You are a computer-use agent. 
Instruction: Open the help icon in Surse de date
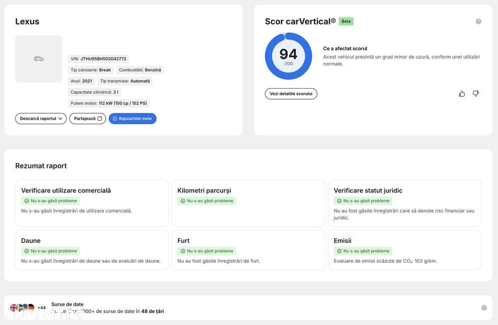tap(484, 308)
